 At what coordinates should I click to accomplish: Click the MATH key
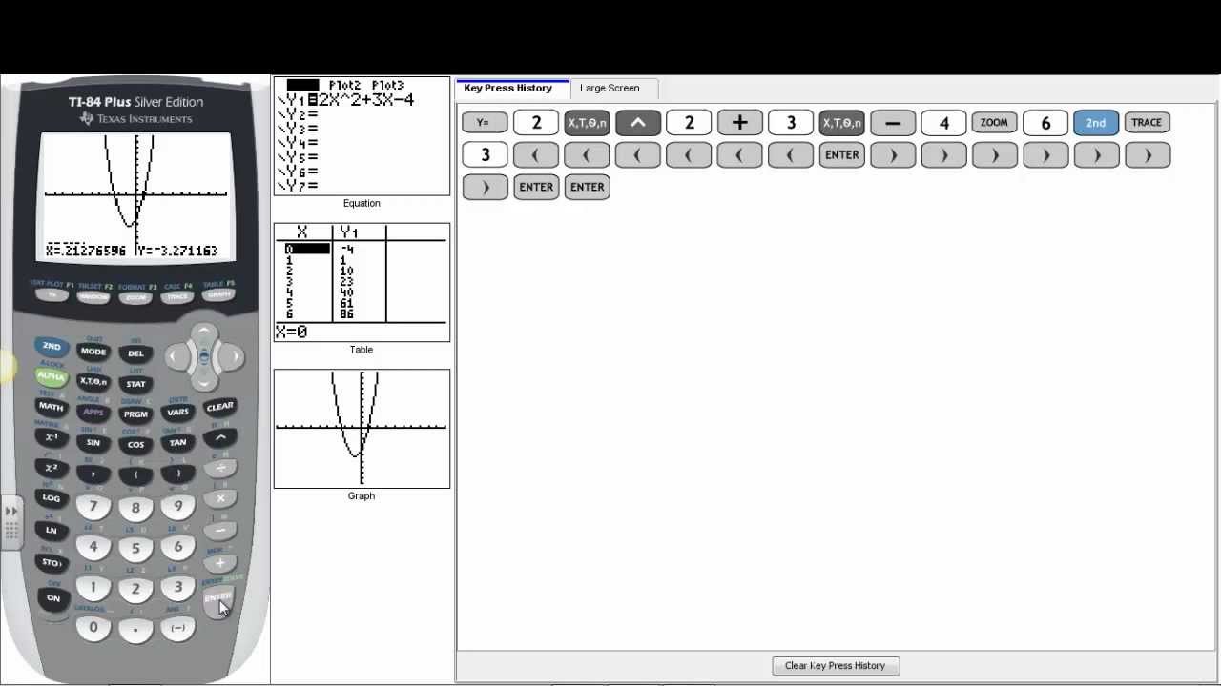tap(52, 407)
